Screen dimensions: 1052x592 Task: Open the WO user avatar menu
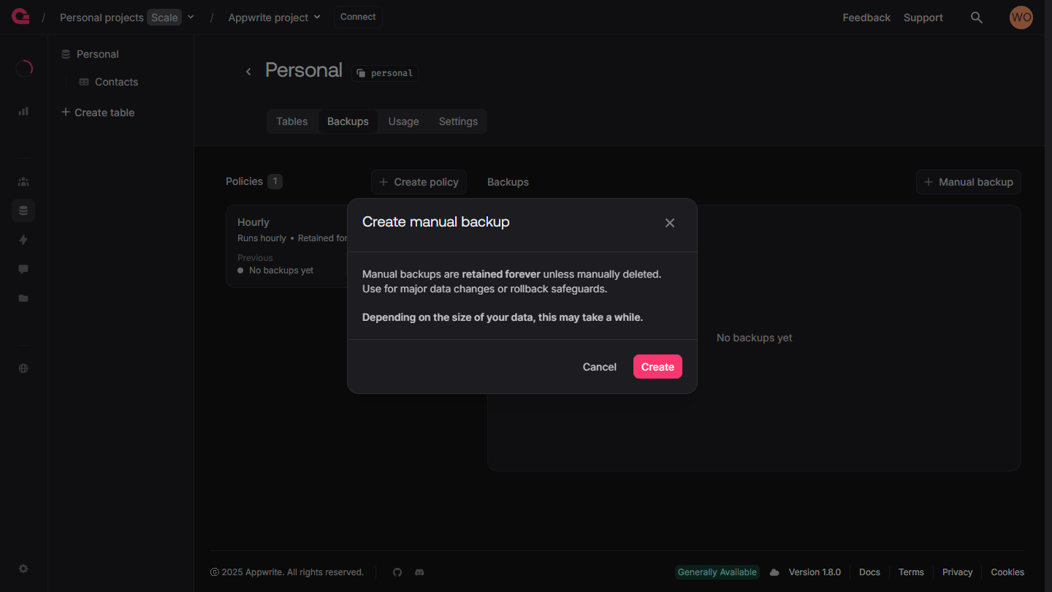pos(1021,18)
